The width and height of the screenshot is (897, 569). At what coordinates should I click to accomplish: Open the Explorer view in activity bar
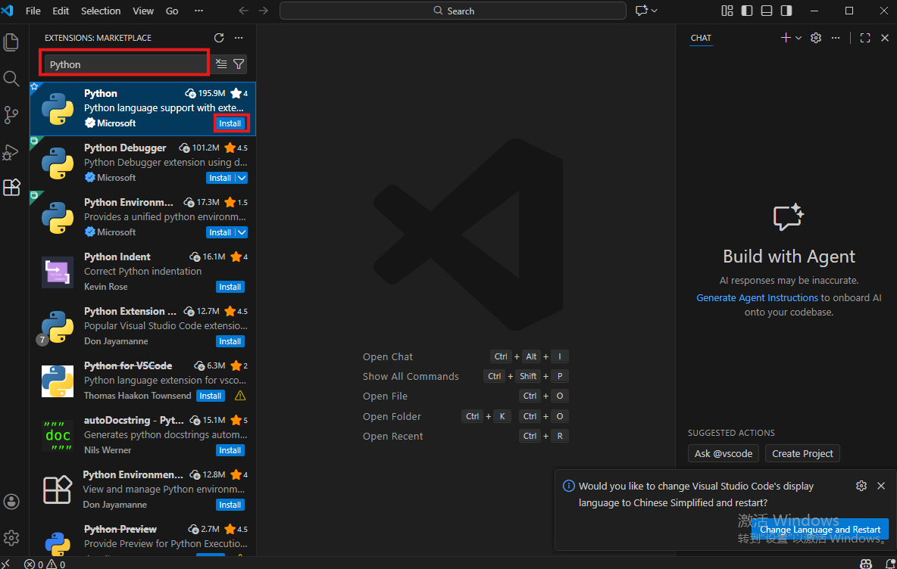tap(11, 42)
